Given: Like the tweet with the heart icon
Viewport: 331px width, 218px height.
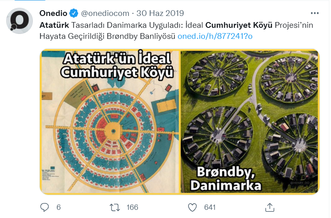Looking at the screenshot, I should click(192, 207).
